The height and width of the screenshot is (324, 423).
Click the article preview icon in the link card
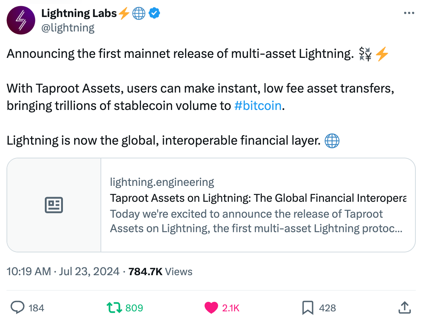click(53, 205)
